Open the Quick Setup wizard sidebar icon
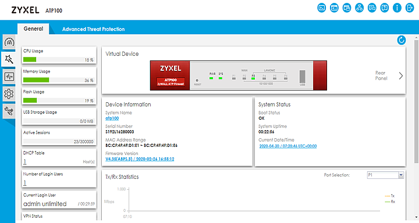The height and width of the screenshot is (223, 419). (9, 59)
